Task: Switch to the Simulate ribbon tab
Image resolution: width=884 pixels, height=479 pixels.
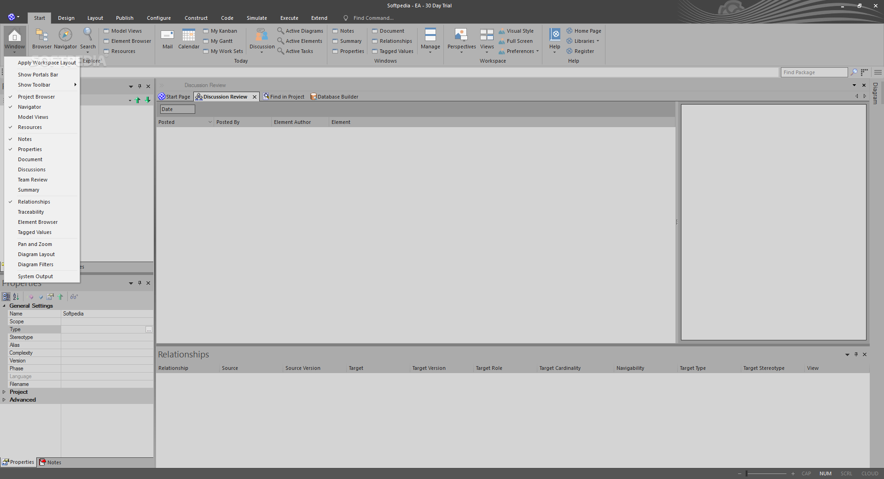Action: coord(256,18)
